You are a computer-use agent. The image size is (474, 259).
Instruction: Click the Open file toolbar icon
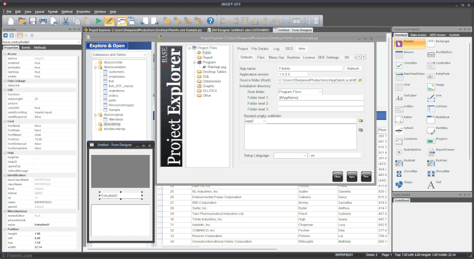point(22,21)
